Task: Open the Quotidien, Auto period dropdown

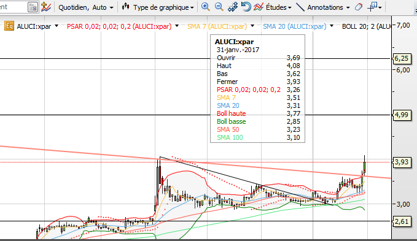Action: pos(86,7)
